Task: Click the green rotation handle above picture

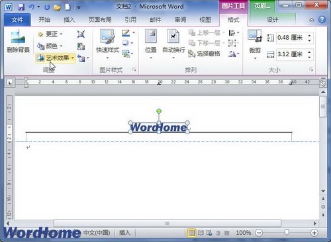Action: (159, 111)
